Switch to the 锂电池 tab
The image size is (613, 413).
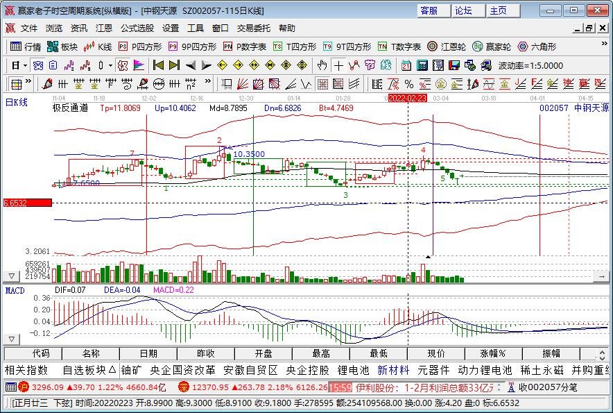[353, 370]
